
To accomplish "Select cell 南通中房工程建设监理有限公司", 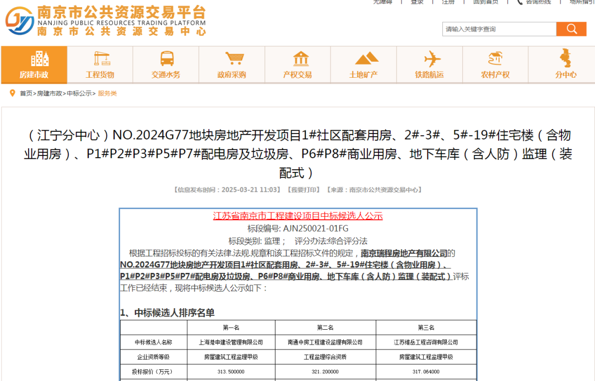I will 325,342.
